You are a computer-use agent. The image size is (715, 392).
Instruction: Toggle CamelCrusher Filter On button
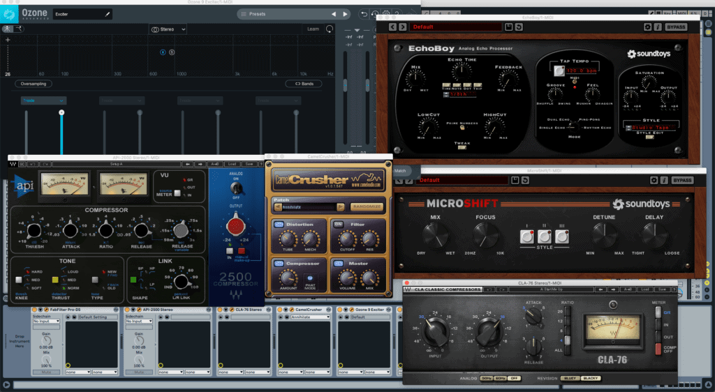[339, 225]
